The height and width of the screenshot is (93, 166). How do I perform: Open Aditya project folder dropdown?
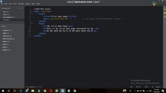point(4,26)
